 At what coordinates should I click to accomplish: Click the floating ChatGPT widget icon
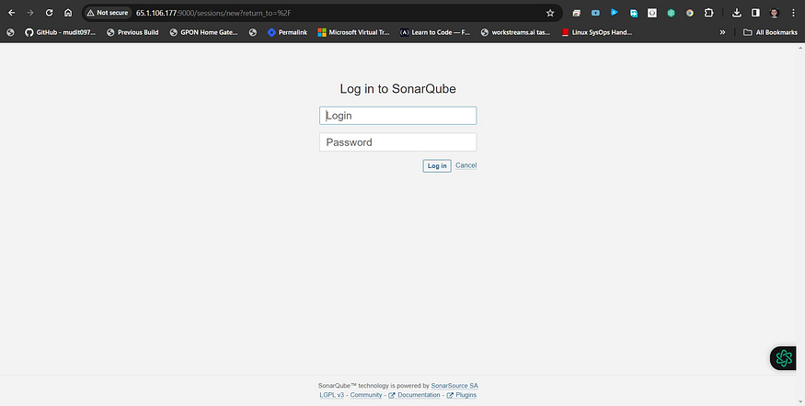coord(784,358)
